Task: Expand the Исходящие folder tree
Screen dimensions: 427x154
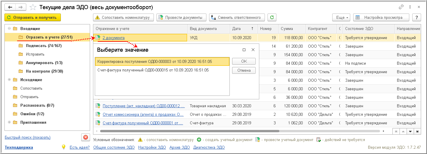Action: pos(9,80)
